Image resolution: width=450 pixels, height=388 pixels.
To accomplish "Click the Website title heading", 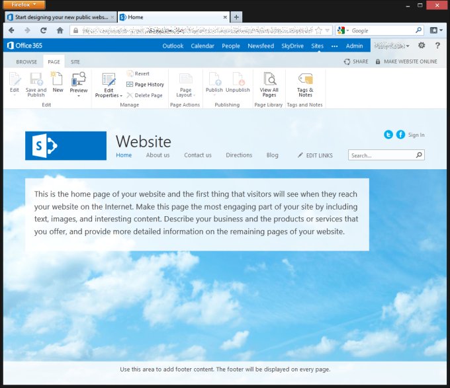I will [x=144, y=141].
